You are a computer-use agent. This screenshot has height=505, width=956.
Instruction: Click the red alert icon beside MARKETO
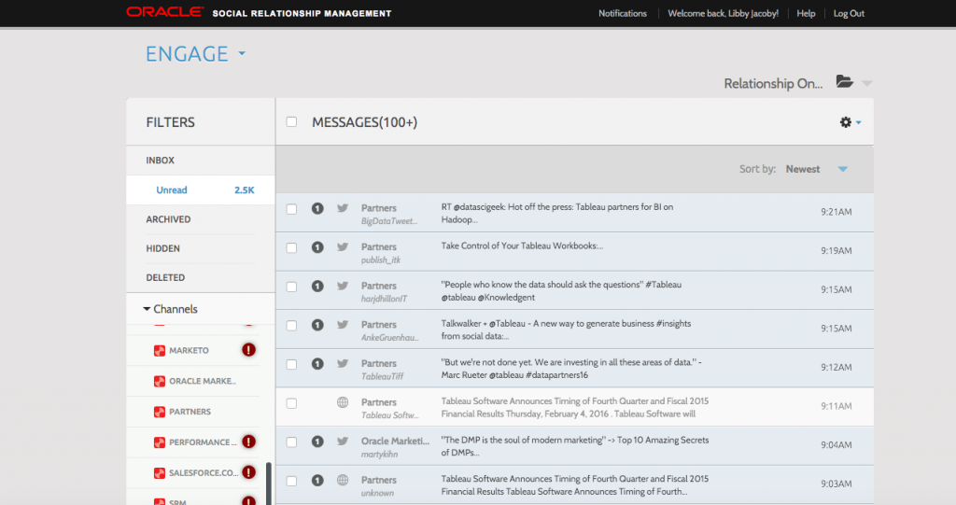(249, 350)
